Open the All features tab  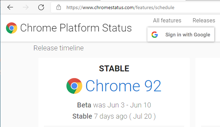(167, 20)
